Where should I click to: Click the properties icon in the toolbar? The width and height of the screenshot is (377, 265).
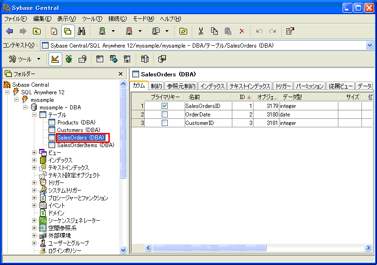[290, 31]
